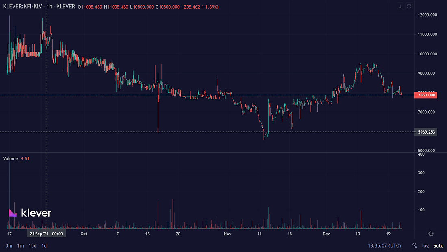Click the 19 date label on time axis

pyautogui.click(x=388, y=234)
